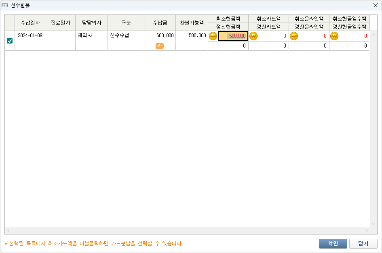This screenshot has height=253, width=382.
Task: Close the 선수환불 dialog with X
Action: pos(375,5)
